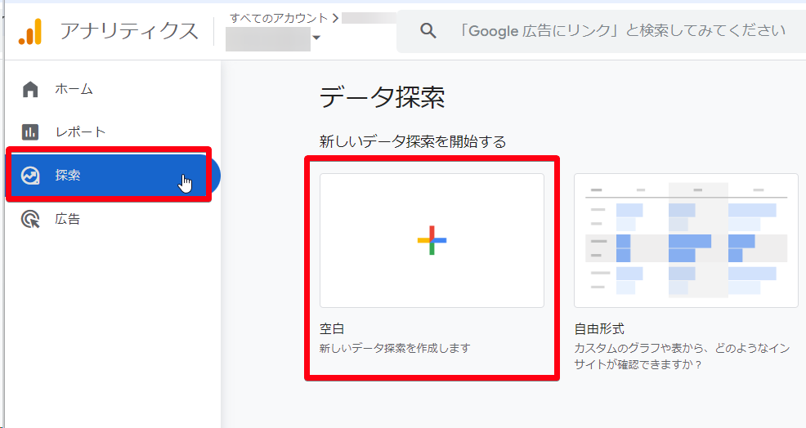
Task: Click the すべてのアカウント breadcrumb link
Action: [x=279, y=19]
